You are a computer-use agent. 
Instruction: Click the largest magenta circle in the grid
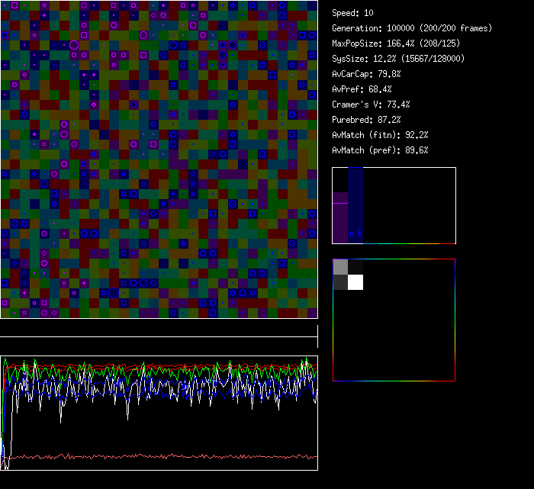point(74,45)
